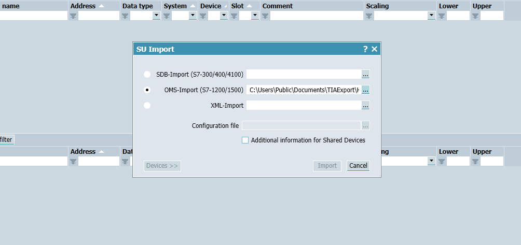Open top System filter dropdown
This screenshot has height=245, width=521.
coord(193,16)
